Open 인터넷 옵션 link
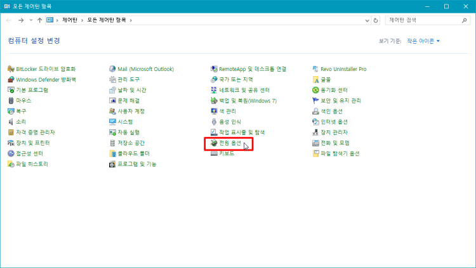This screenshot has height=268, width=476. [x=334, y=122]
